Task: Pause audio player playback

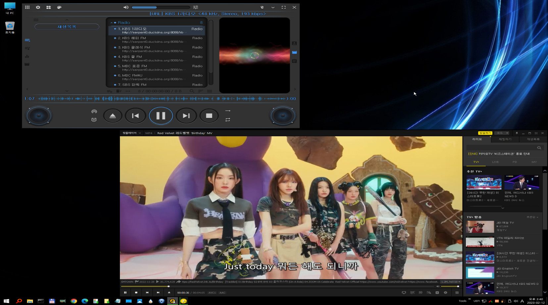Action: [161, 116]
